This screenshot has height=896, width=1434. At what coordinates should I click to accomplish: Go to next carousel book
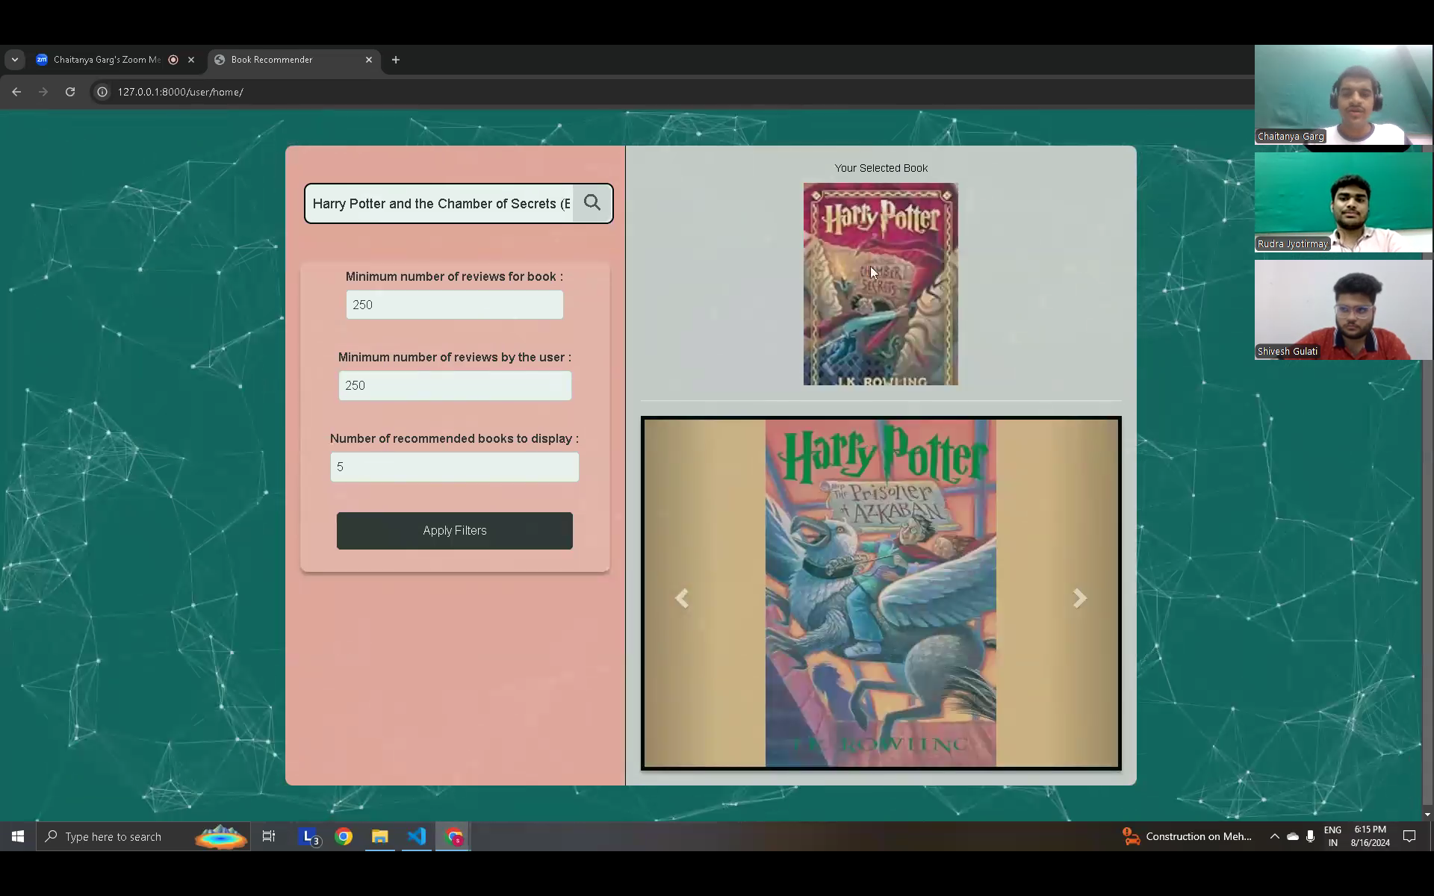tap(1079, 598)
